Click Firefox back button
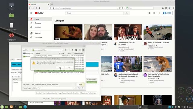Viewport: 193px width, 109px height. (x=30, y=8)
